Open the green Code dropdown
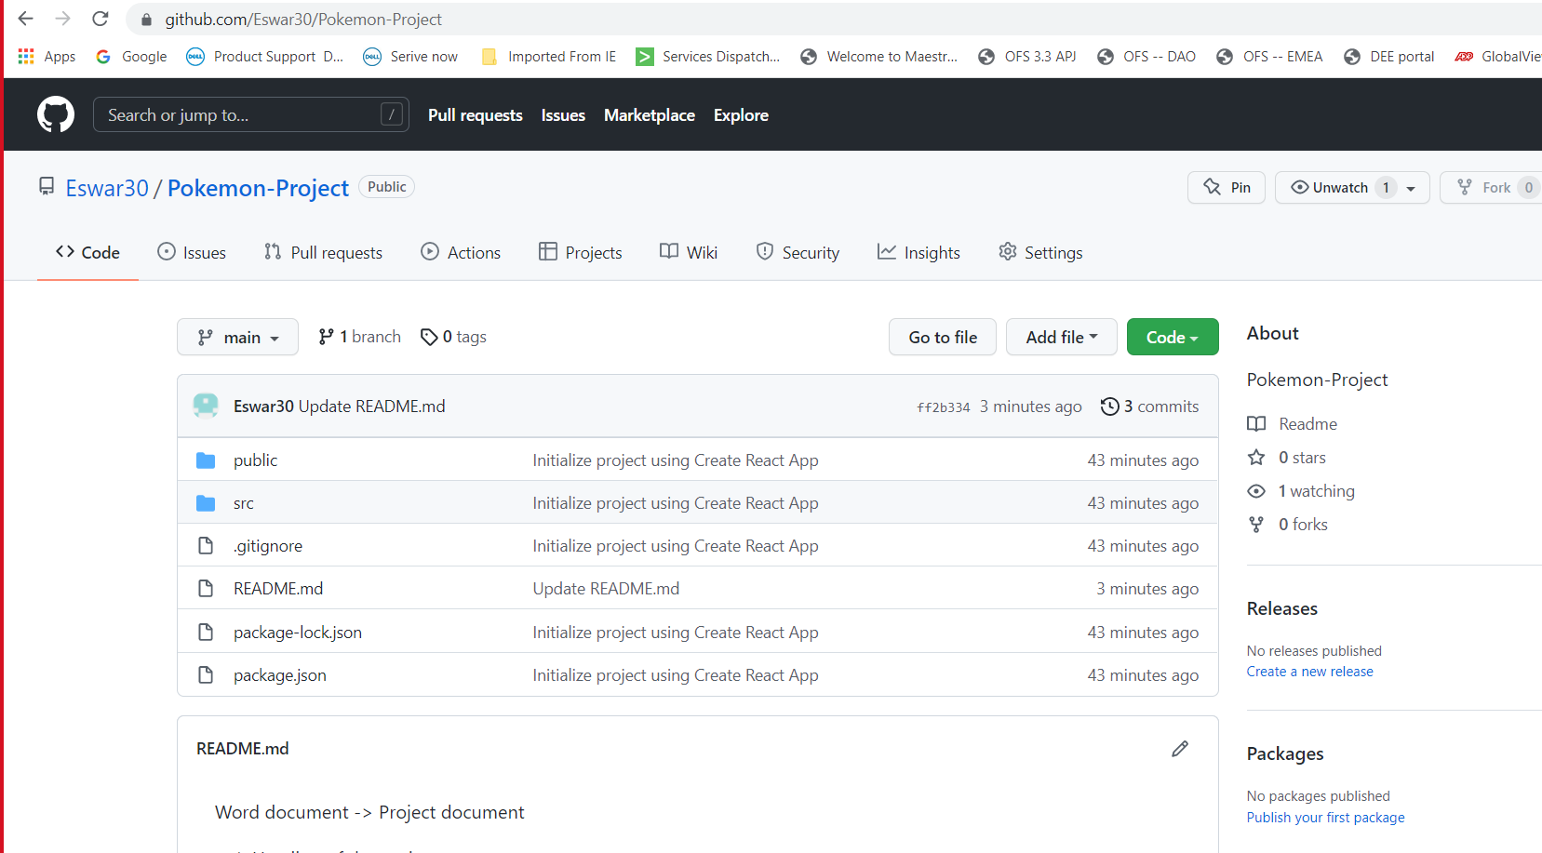The width and height of the screenshot is (1542, 853). click(1173, 337)
